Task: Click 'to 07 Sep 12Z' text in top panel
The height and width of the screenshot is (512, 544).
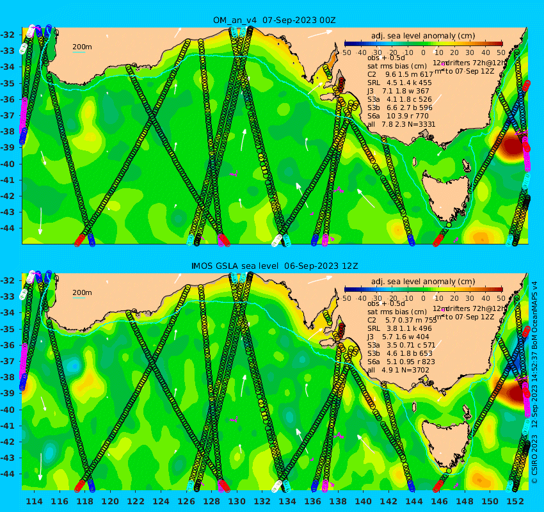Action: (468, 72)
